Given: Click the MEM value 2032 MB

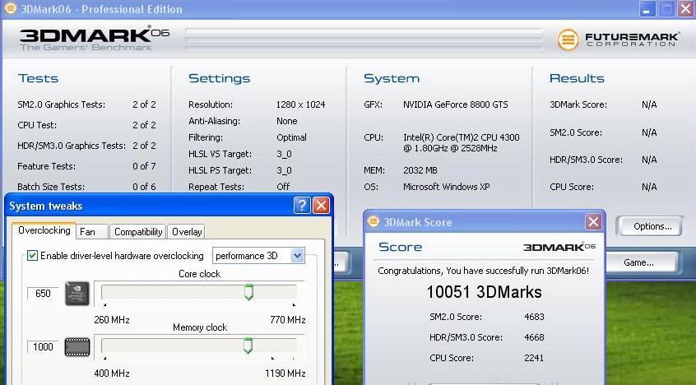Looking at the screenshot, I should (x=420, y=170).
